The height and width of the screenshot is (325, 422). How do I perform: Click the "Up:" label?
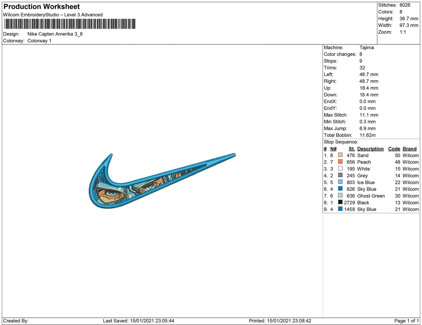[328, 88]
